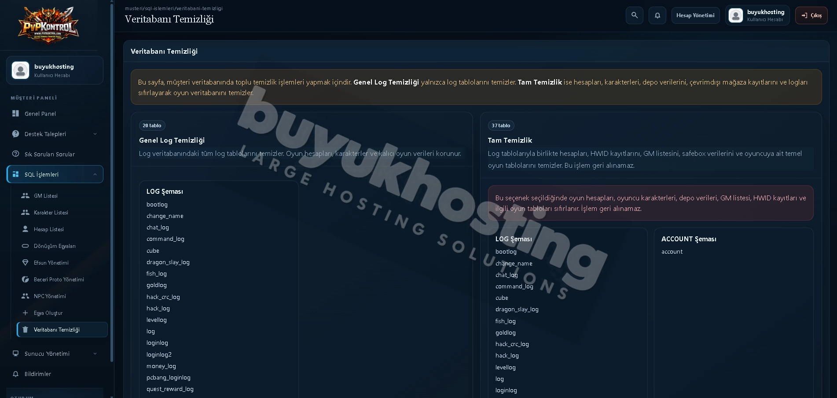Click the Hesap Yönetimi button
837x398 pixels.
click(695, 15)
